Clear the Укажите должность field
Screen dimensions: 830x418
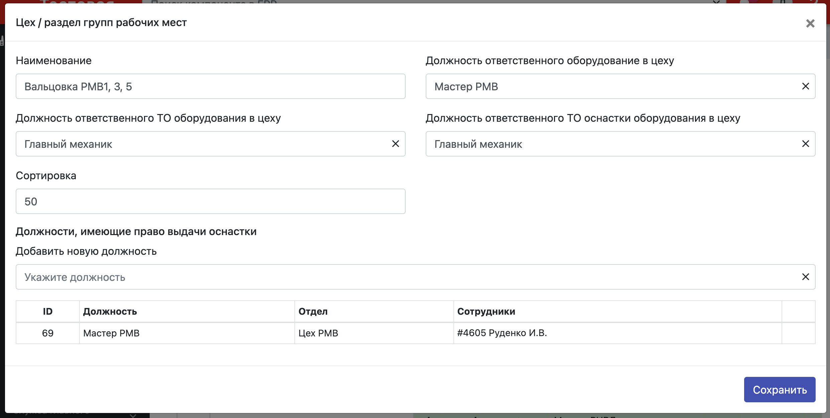pos(805,277)
